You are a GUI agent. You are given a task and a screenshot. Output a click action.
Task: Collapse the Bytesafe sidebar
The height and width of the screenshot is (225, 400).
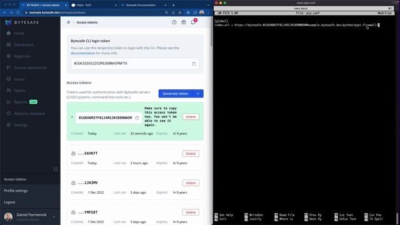point(56,169)
